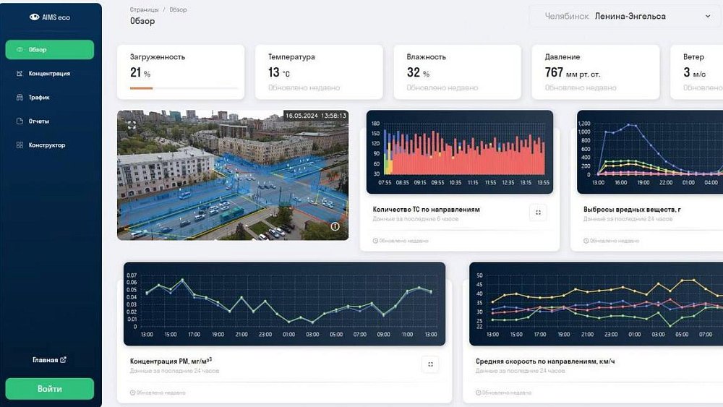Click the Концентрация РМ, мг/м³ title
Screen dimensions: 723x407
(x=171, y=361)
